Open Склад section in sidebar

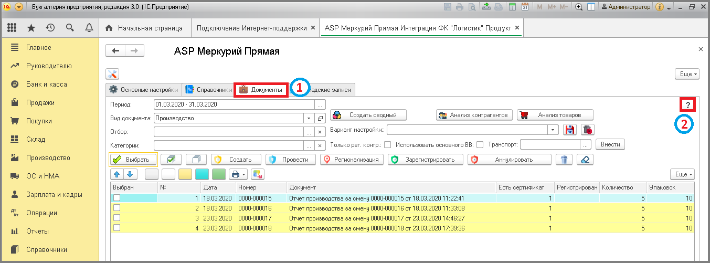pos(36,139)
